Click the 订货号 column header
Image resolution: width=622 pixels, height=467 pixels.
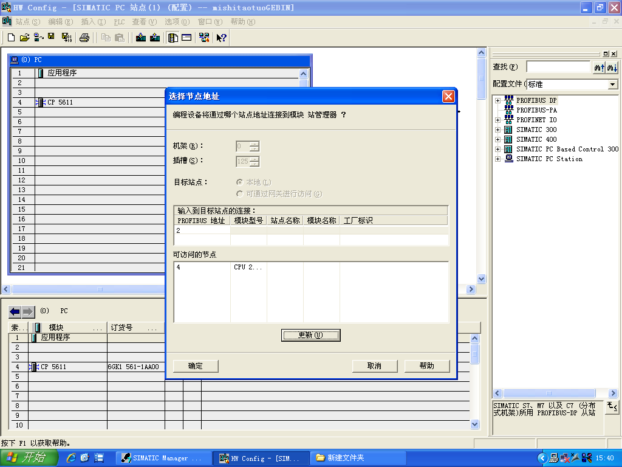click(x=135, y=328)
